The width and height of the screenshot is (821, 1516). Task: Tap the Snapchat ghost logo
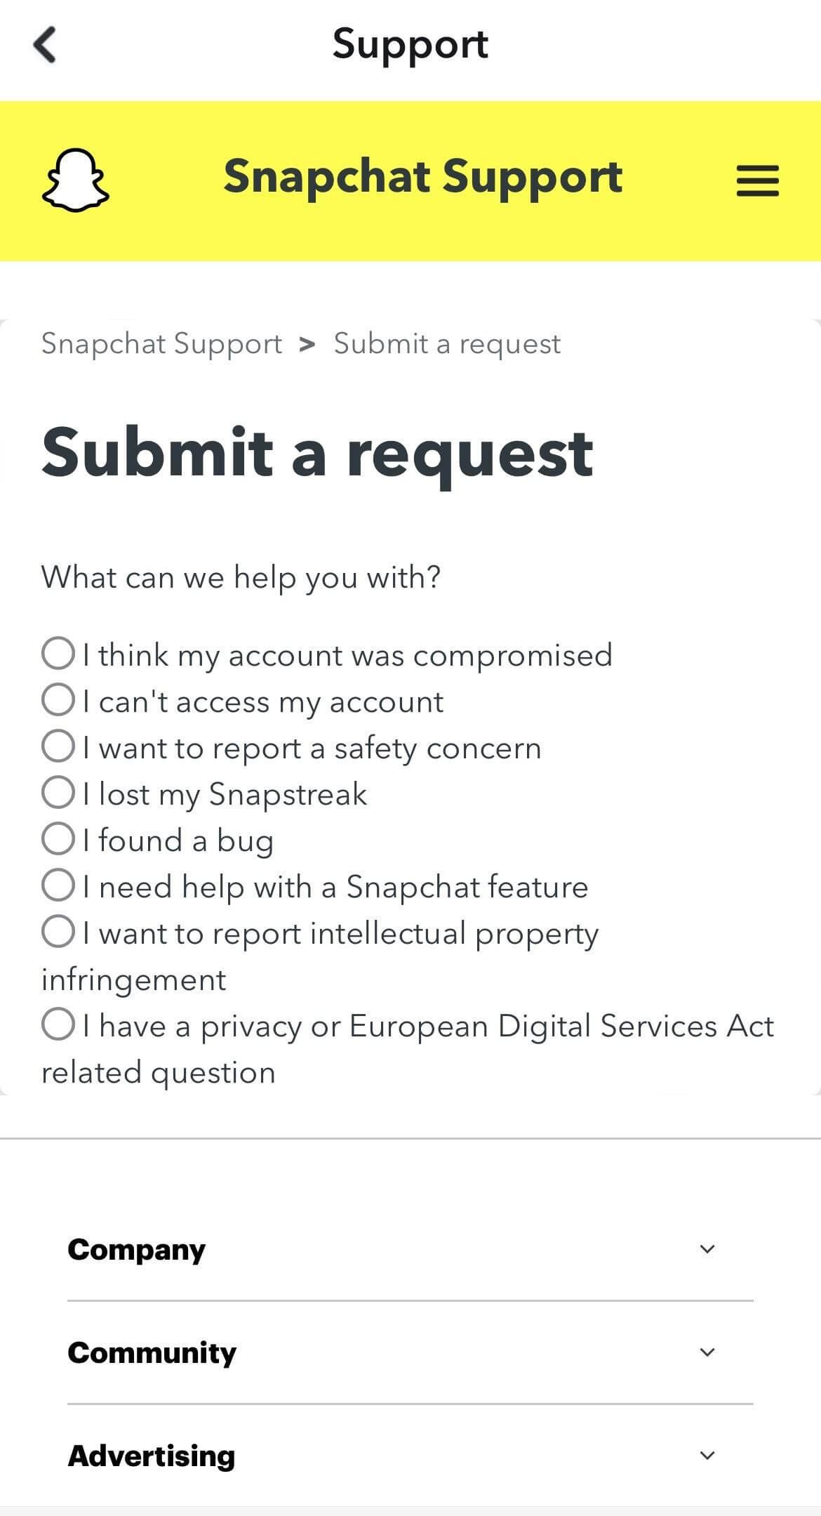click(76, 180)
